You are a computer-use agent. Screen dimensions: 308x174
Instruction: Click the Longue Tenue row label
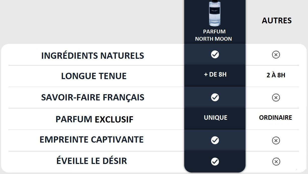(x=94, y=76)
